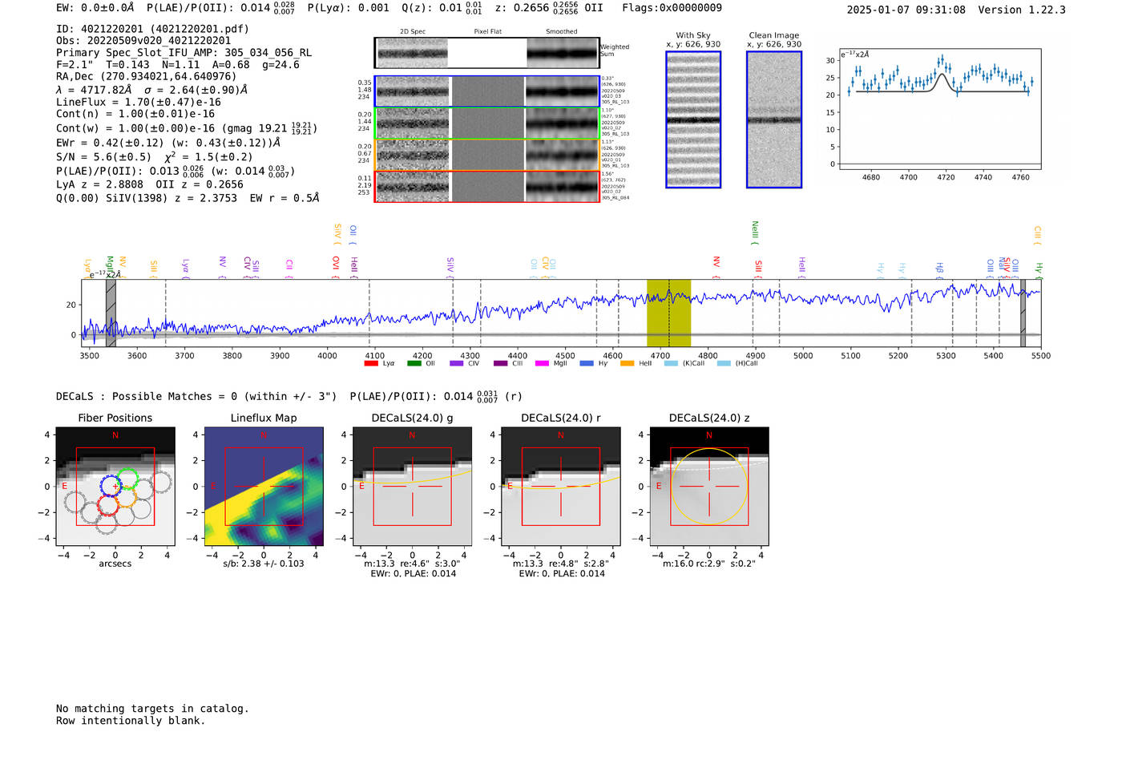Image resolution: width=1122 pixels, height=764 pixels.
Task: Click the header z: 0.2656 OII
Action: click(x=549, y=8)
